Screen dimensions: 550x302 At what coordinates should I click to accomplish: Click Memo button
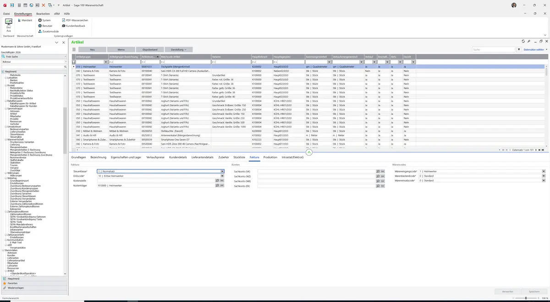tap(121, 49)
